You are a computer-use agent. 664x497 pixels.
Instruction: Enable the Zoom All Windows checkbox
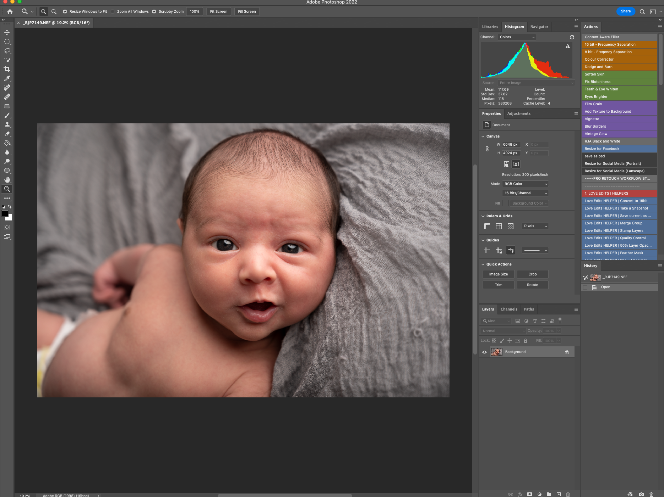coord(113,12)
